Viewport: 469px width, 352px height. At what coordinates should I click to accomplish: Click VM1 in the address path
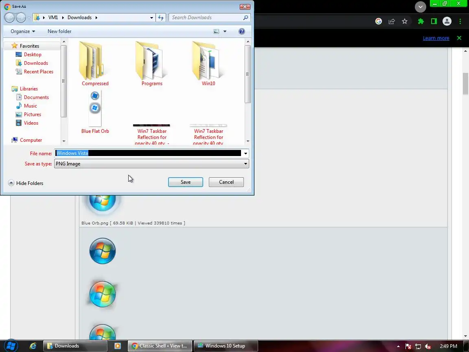click(53, 18)
